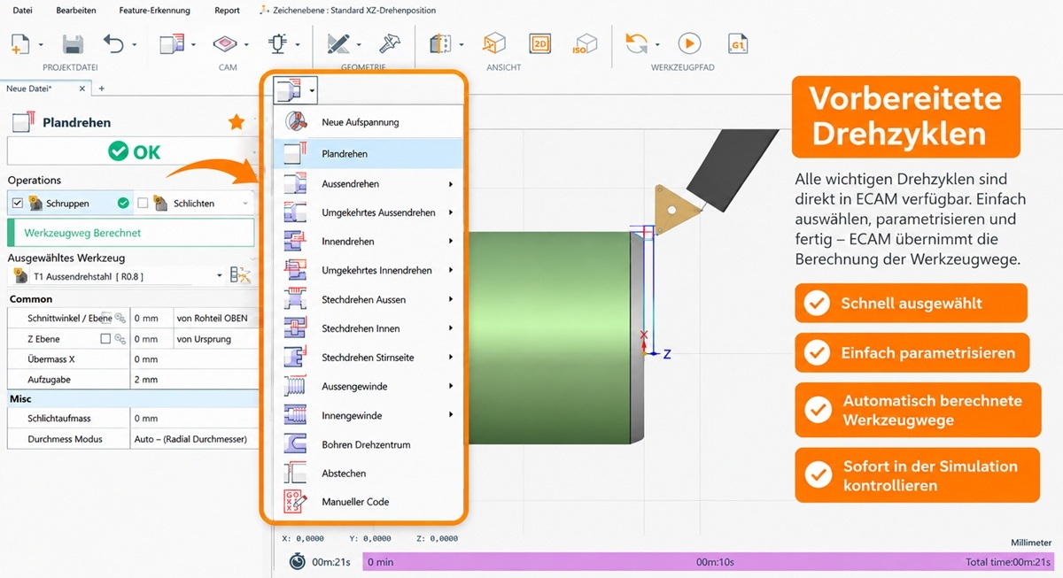Screen dimensions: 1063x578
Task: Enable the Schlichten operation checkbox
Action: [143, 204]
